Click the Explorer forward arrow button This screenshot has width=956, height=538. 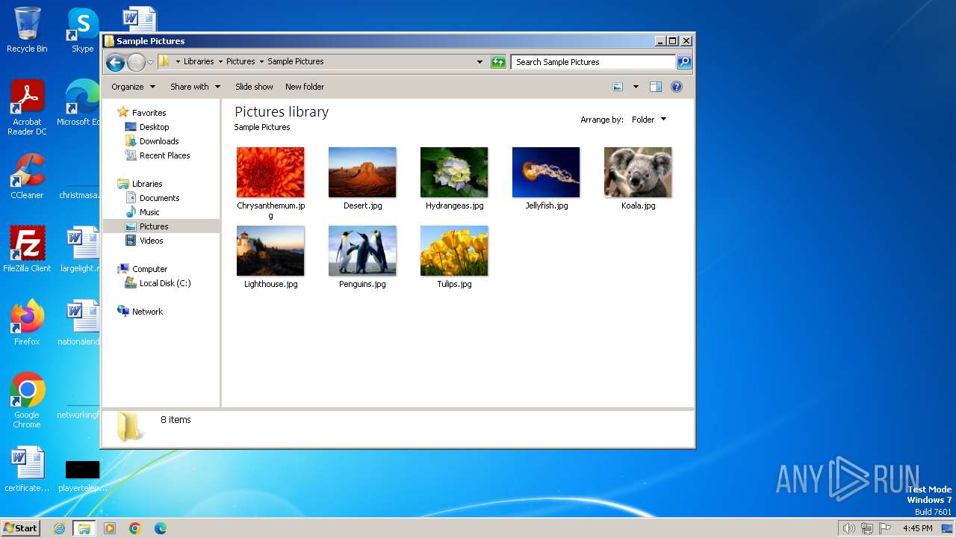pos(136,62)
